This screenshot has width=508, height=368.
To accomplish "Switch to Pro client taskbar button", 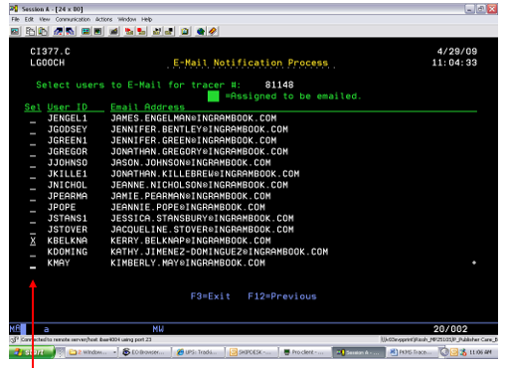I will 306,352.
